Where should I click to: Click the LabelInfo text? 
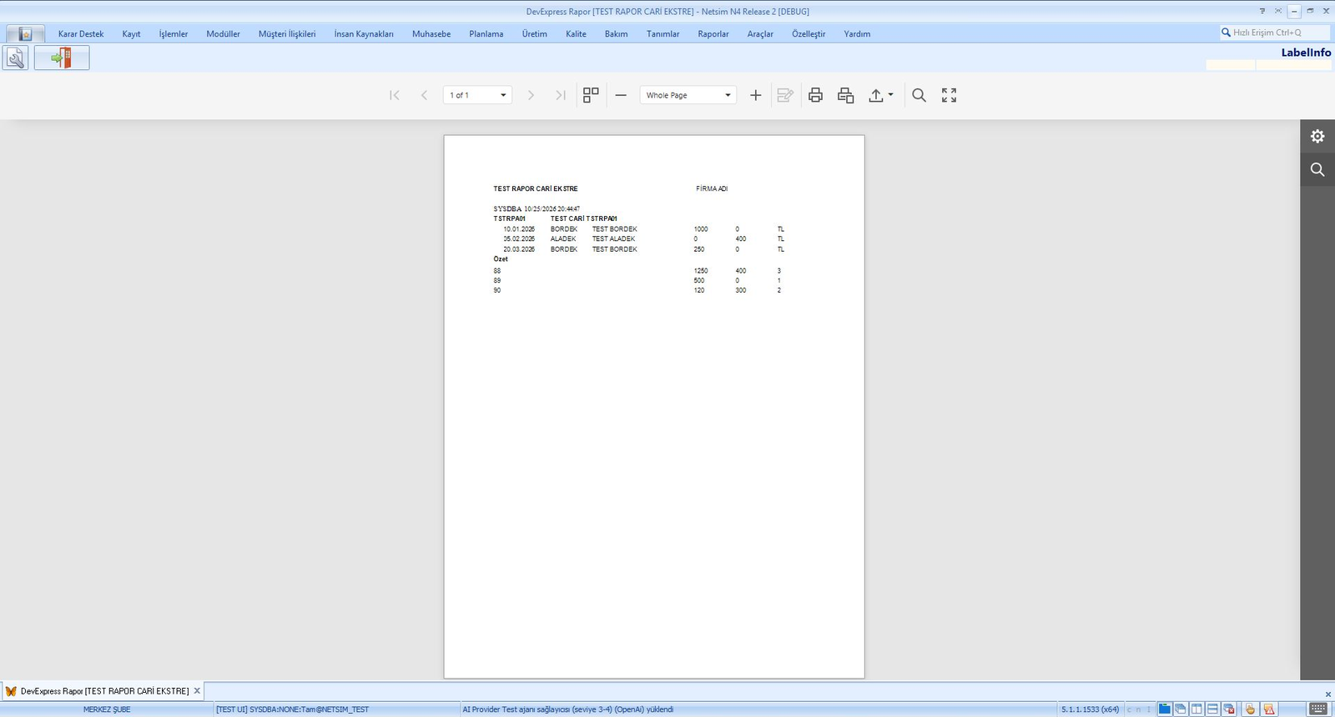(x=1306, y=53)
